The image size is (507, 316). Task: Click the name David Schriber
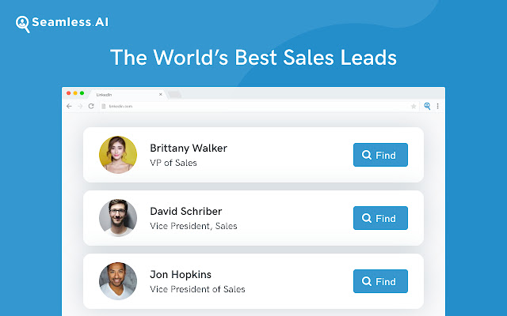(185, 211)
